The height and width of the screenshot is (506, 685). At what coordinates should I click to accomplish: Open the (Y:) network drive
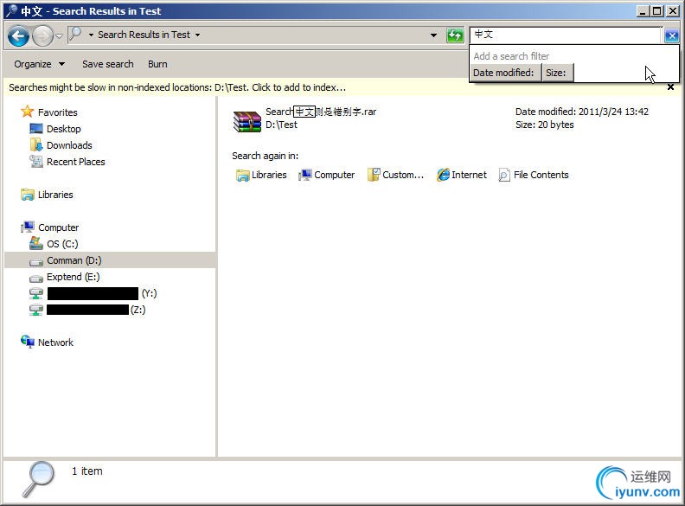[x=102, y=293]
